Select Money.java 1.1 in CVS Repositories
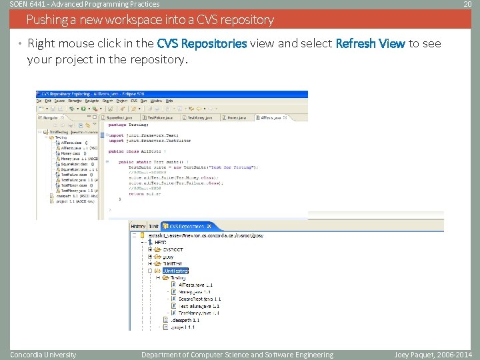This screenshot has height=360, width=480. point(191,292)
